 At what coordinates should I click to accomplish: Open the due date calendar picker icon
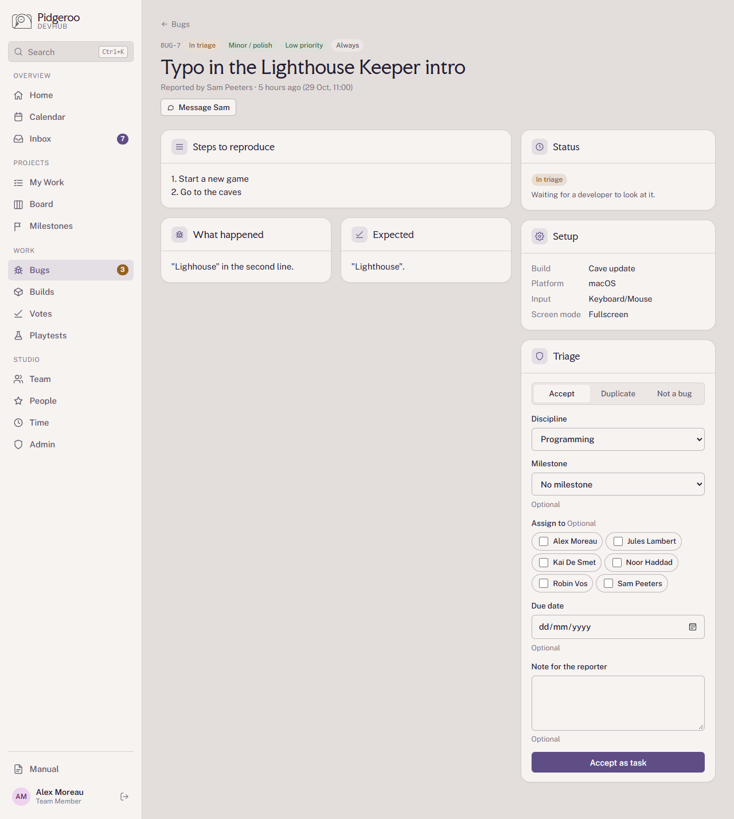point(693,627)
